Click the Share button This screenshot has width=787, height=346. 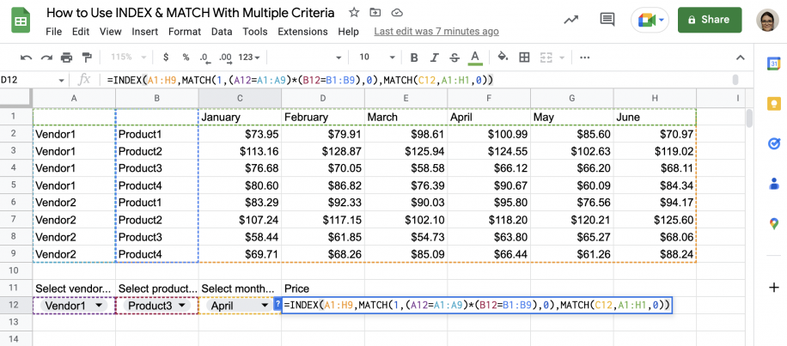pyautogui.click(x=710, y=20)
